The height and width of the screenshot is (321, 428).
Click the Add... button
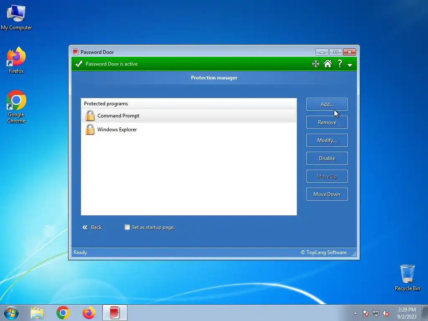click(x=327, y=104)
